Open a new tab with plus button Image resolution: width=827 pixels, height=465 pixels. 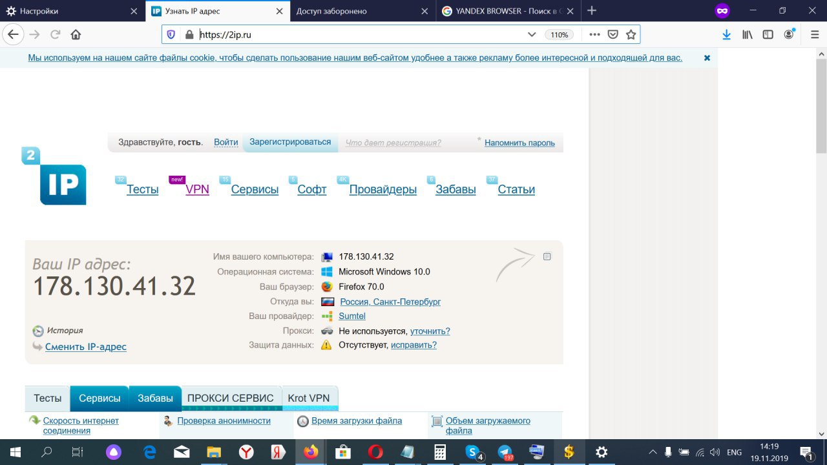tap(592, 10)
